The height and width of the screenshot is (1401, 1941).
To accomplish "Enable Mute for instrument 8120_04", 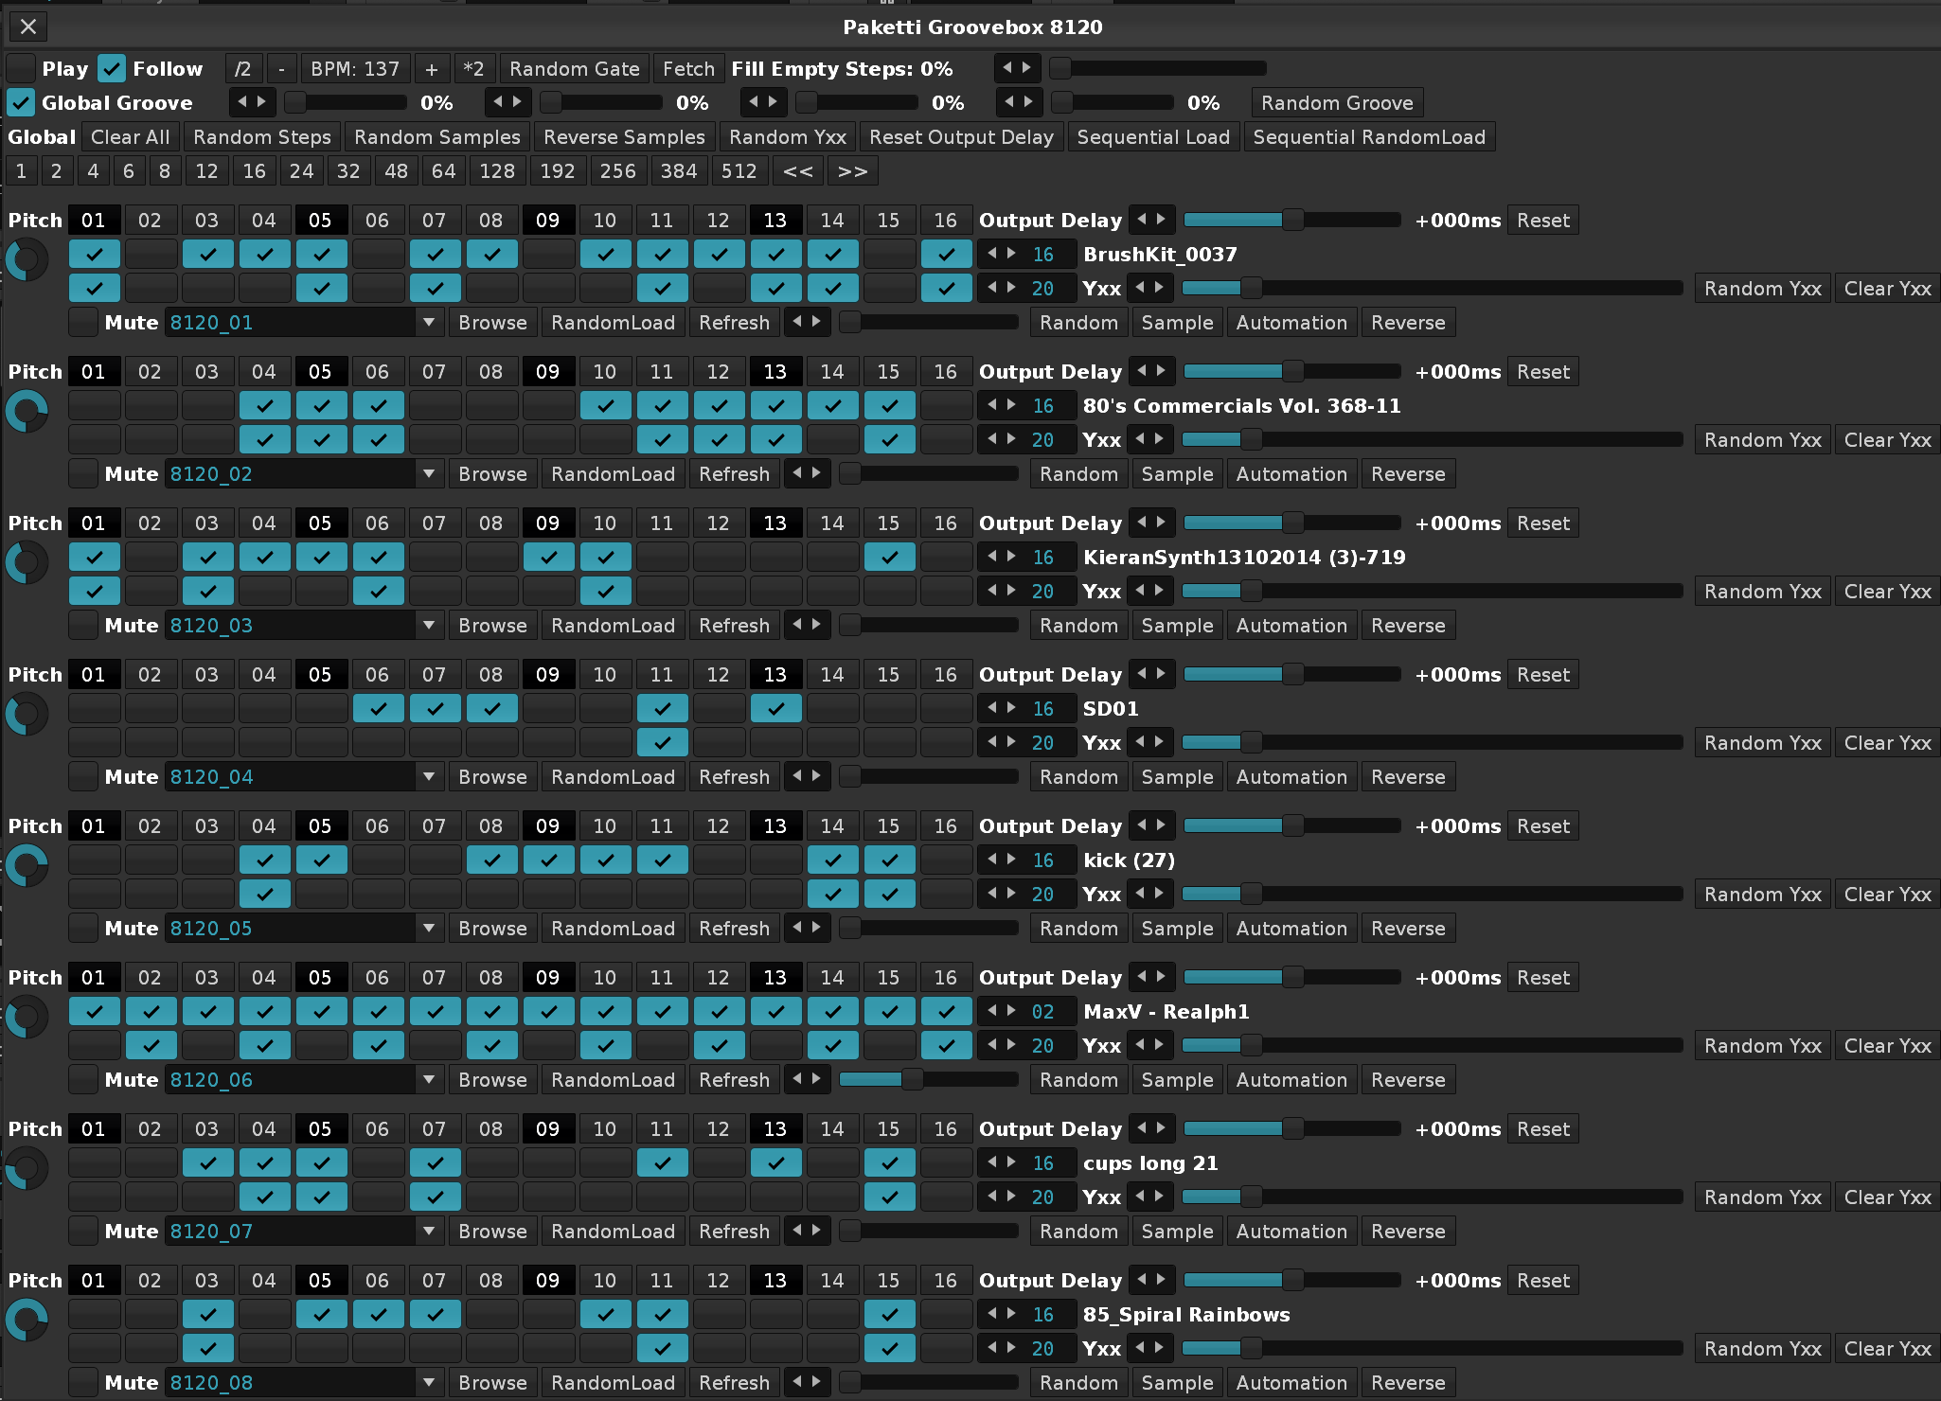I will pyautogui.click(x=83, y=776).
